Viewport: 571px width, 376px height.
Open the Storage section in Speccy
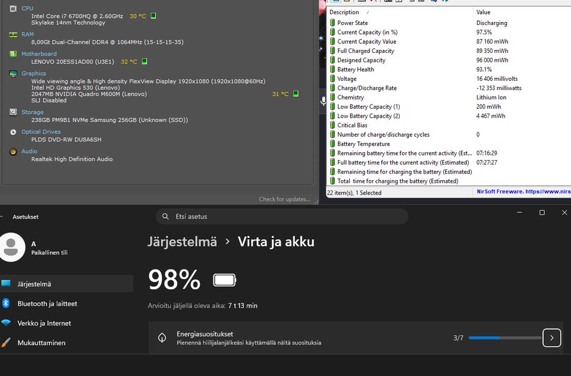pos(32,112)
